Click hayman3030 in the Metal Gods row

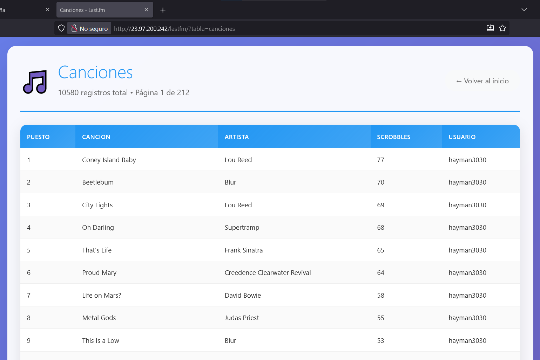(467, 318)
